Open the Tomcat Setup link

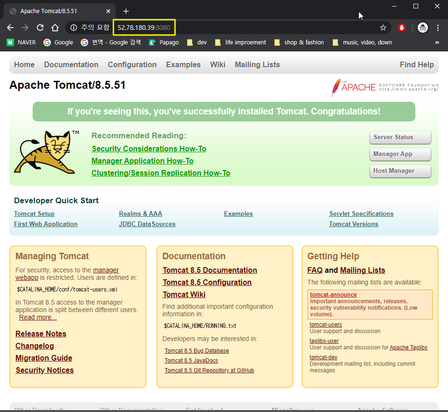pyautogui.click(x=34, y=213)
